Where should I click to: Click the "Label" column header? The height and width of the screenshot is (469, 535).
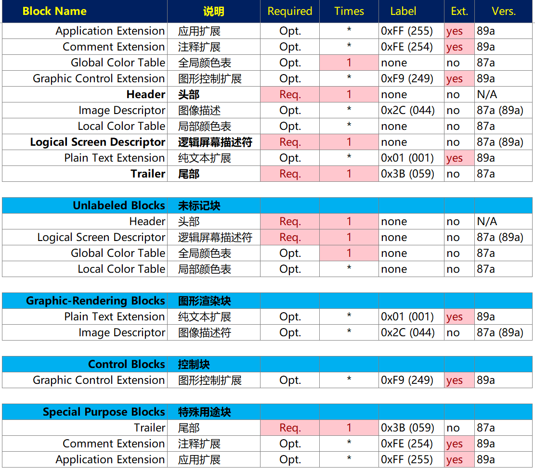click(x=403, y=12)
